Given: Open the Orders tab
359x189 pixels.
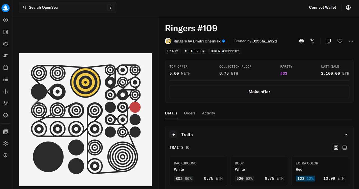Looking at the screenshot, I should pyautogui.click(x=190, y=113).
